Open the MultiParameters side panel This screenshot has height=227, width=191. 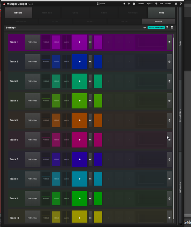coord(180,188)
